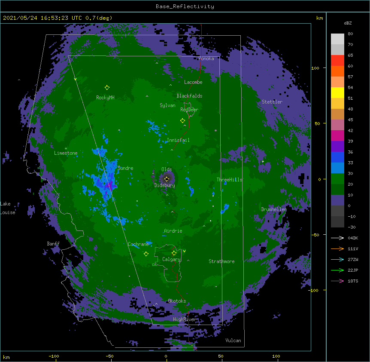Click the Cochrane city label
The width and height of the screenshot is (370, 362).
138,244
